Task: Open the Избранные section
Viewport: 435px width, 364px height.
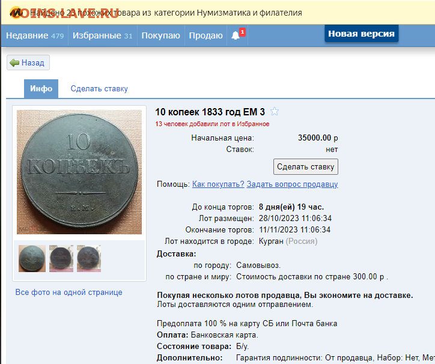Action: tap(102, 35)
